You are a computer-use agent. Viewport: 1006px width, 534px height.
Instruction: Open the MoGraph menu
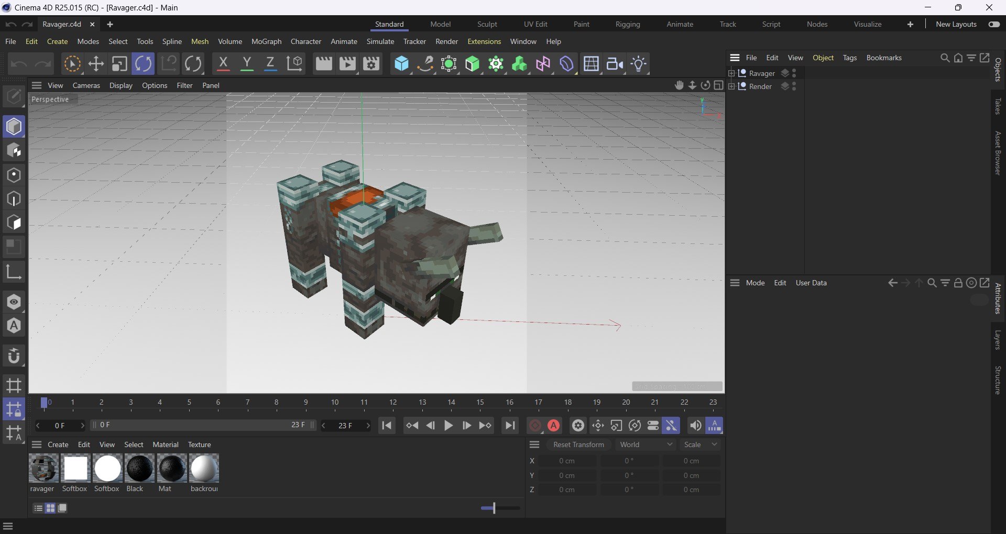(x=266, y=41)
